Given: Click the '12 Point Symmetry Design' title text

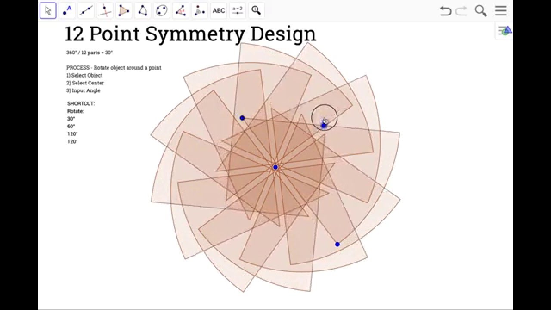Looking at the screenshot, I should (190, 34).
